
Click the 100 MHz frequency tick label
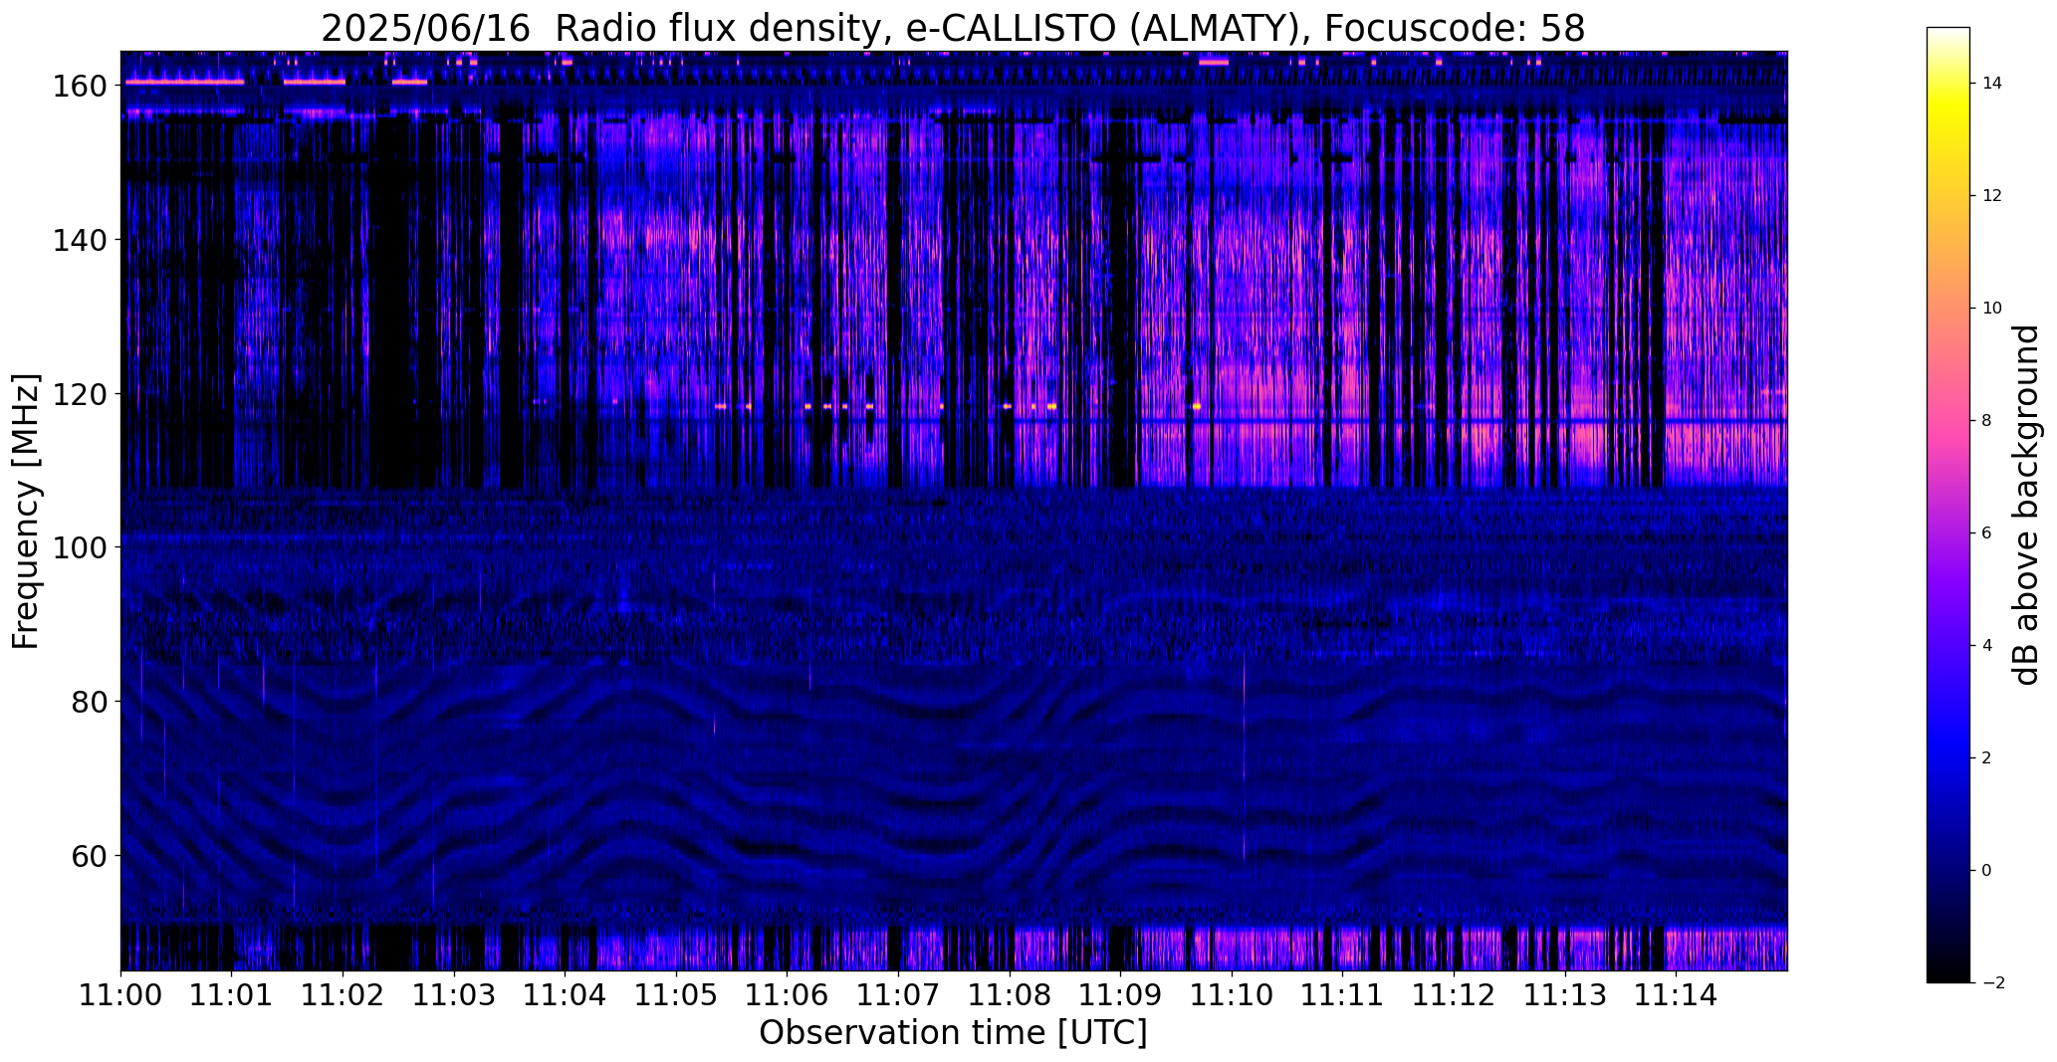pos(82,547)
